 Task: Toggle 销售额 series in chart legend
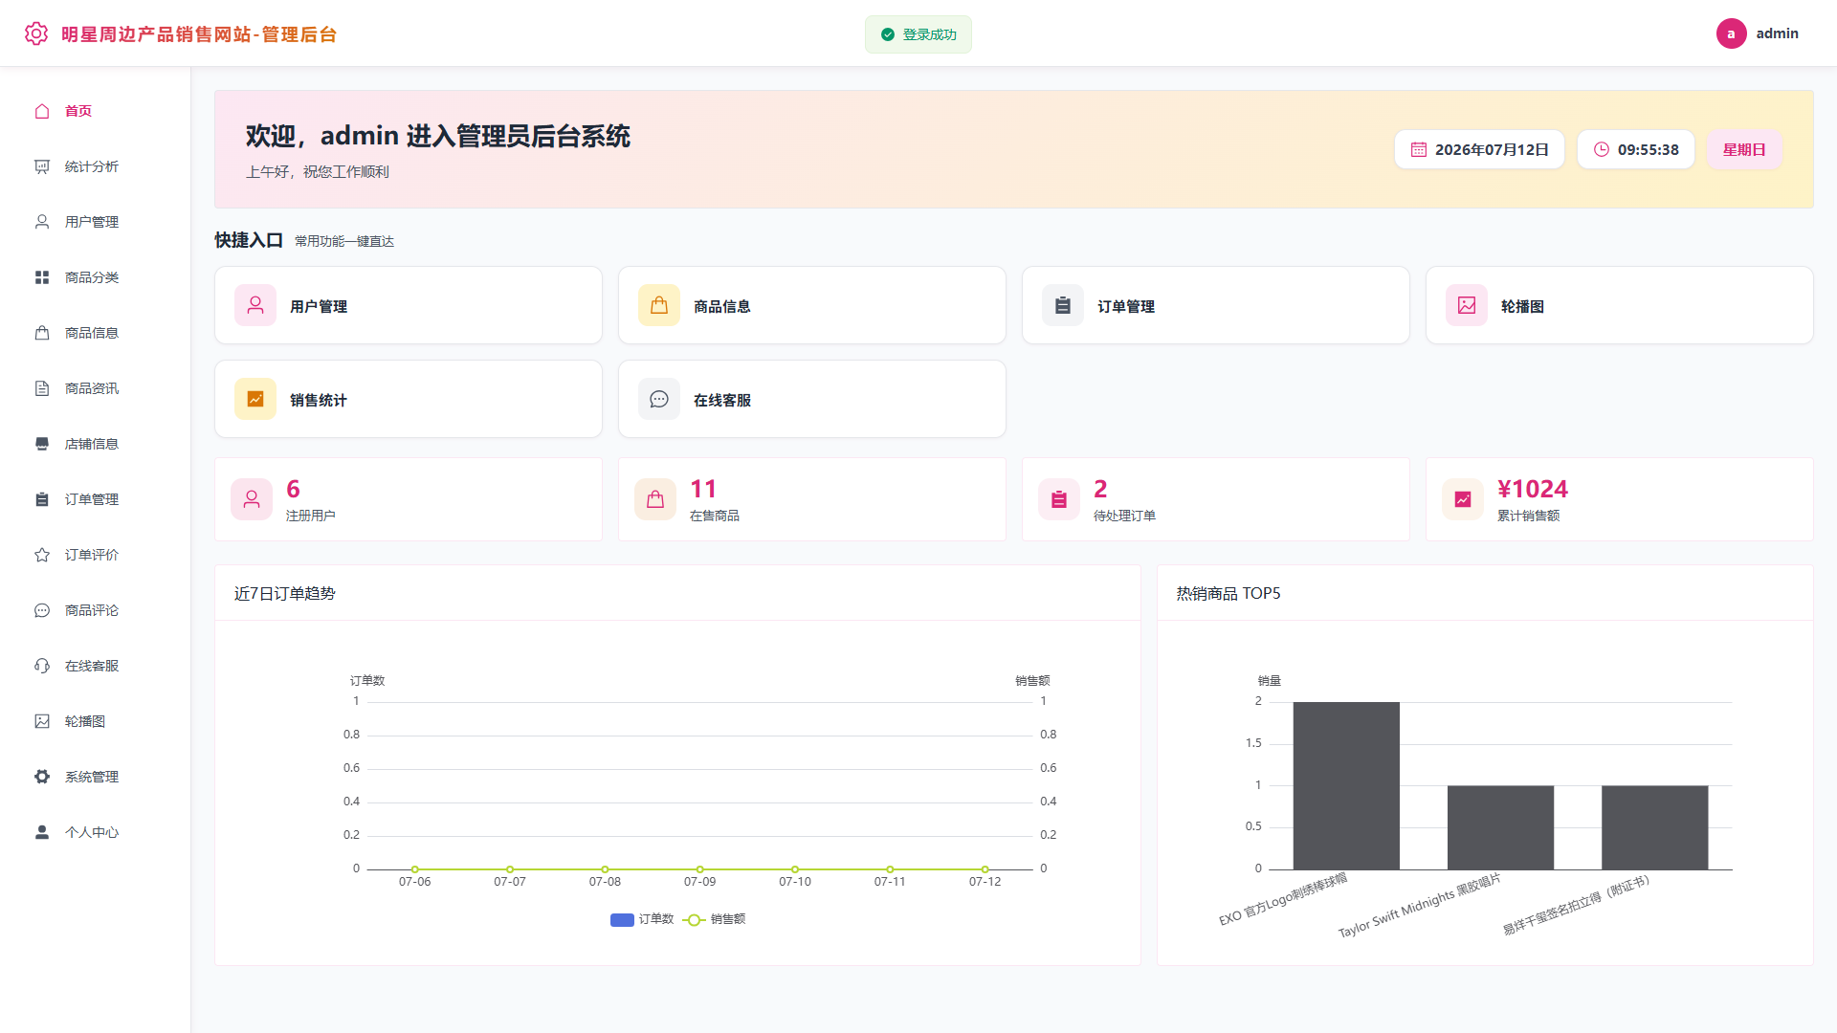tap(714, 919)
